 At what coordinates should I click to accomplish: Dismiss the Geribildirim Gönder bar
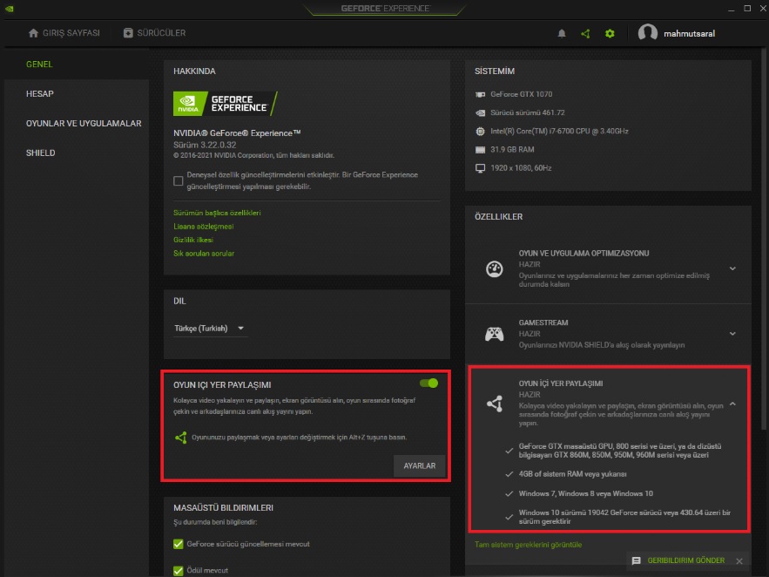coord(739,560)
